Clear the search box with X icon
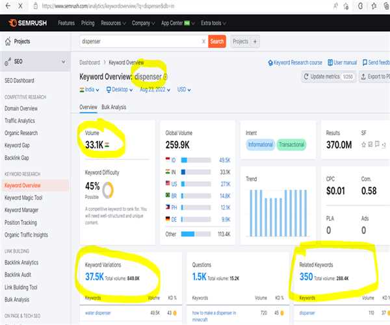Image resolution: width=390 pixels, height=325 pixels. point(203,42)
